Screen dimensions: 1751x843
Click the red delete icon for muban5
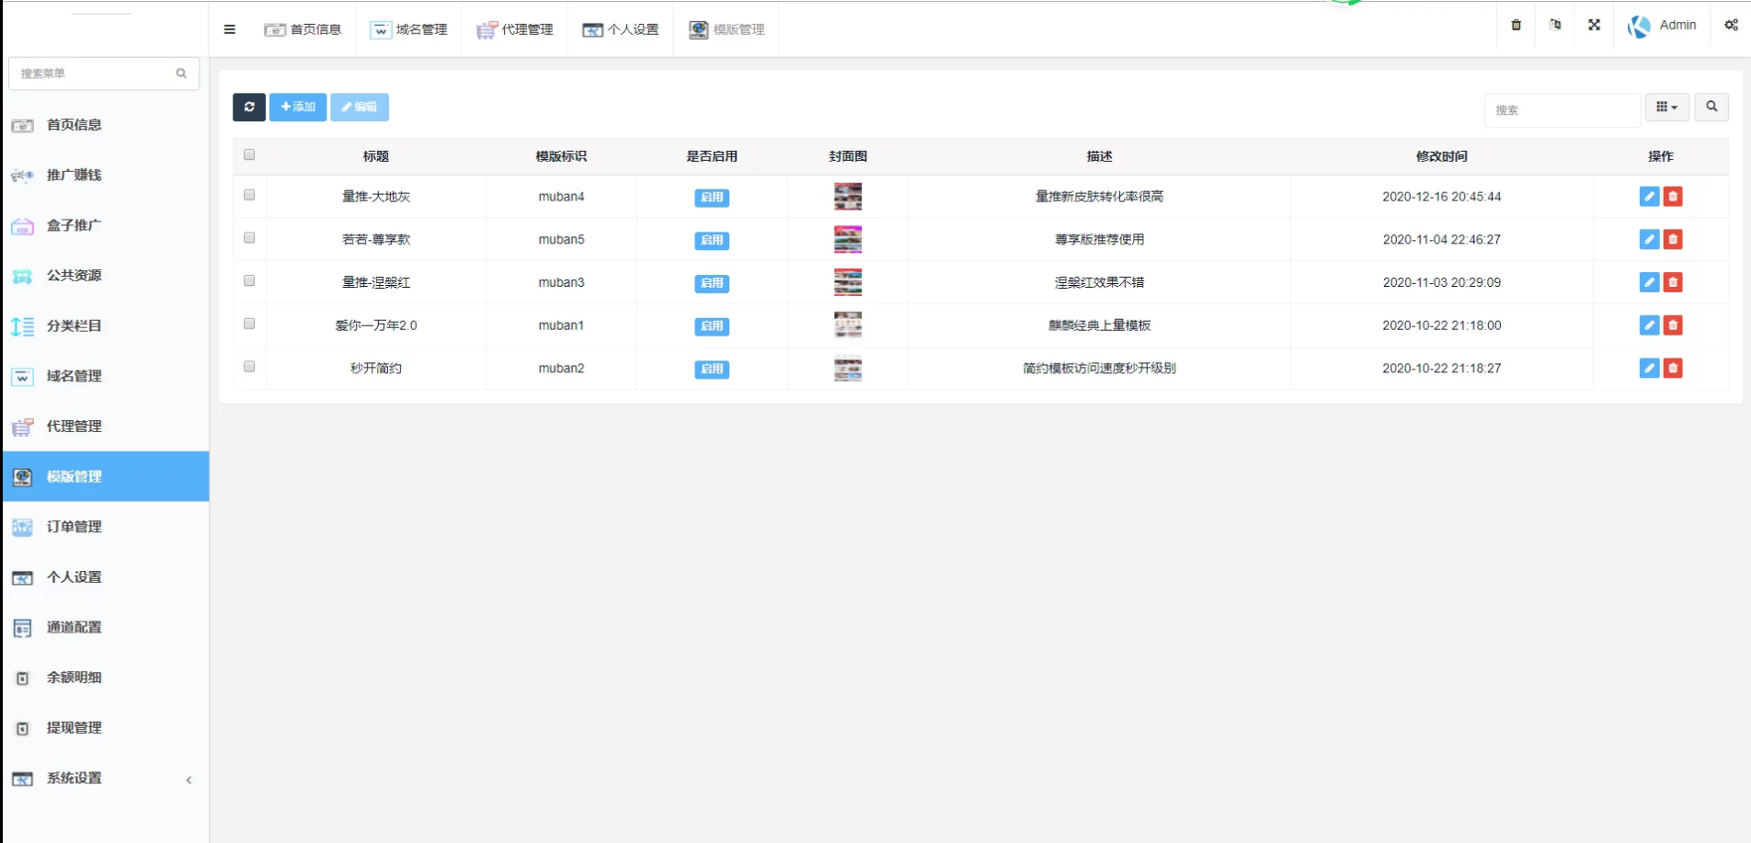[x=1673, y=240]
